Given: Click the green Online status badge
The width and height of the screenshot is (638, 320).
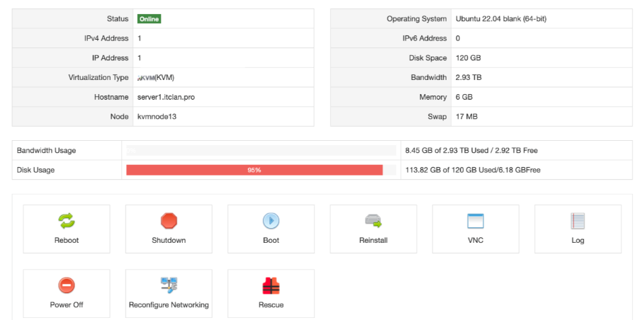Looking at the screenshot, I should 149,19.
